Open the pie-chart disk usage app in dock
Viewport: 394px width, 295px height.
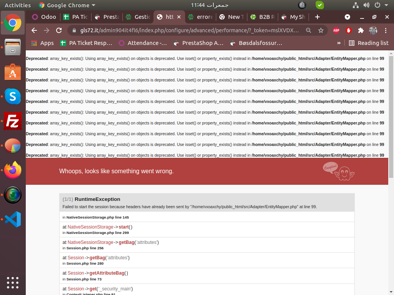[x=13, y=146]
